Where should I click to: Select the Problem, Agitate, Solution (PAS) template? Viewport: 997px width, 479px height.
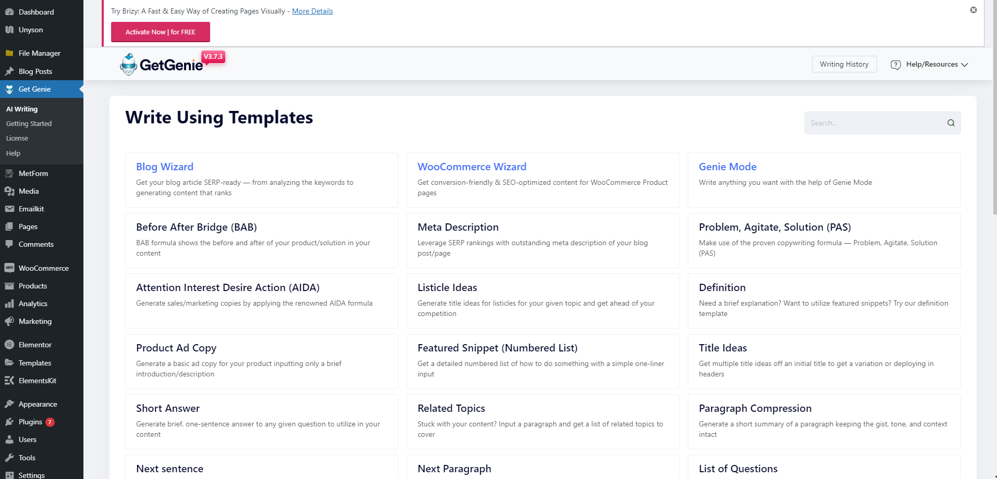pos(824,241)
